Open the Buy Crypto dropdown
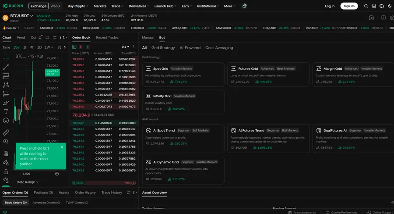The image size is (394, 214). coord(77,6)
